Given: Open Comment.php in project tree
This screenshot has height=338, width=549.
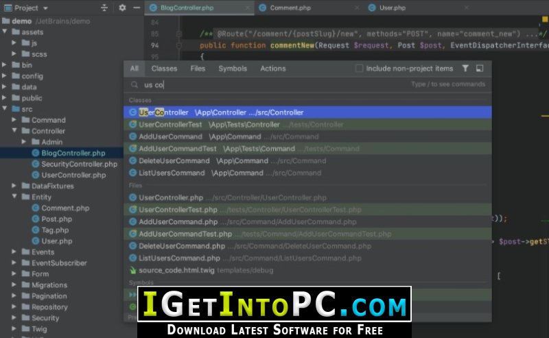Looking at the screenshot, I should coord(65,208).
